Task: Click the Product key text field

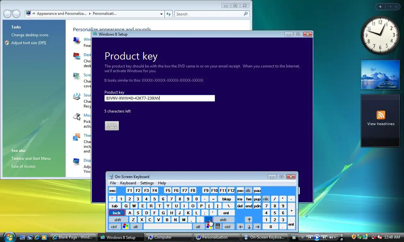Action: click(x=160, y=98)
